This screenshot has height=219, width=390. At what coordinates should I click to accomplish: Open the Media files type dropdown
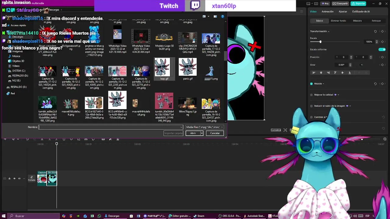point(204,127)
